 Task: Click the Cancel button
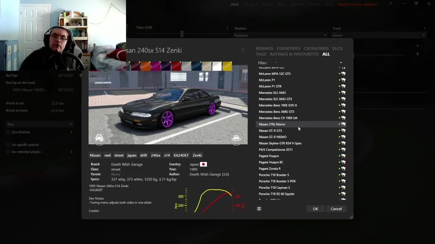click(x=336, y=209)
